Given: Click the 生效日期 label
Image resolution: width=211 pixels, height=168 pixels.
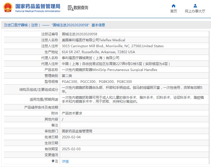Looking at the screenshot, I should click(x=51, y=143).
